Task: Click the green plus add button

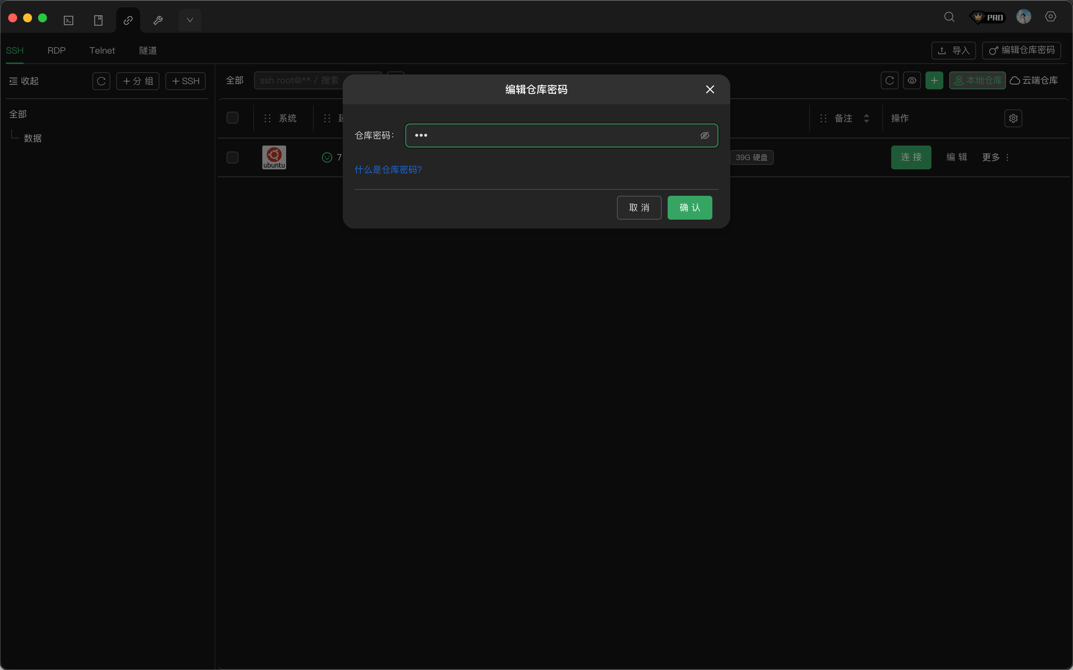Action: click(934, 81)
